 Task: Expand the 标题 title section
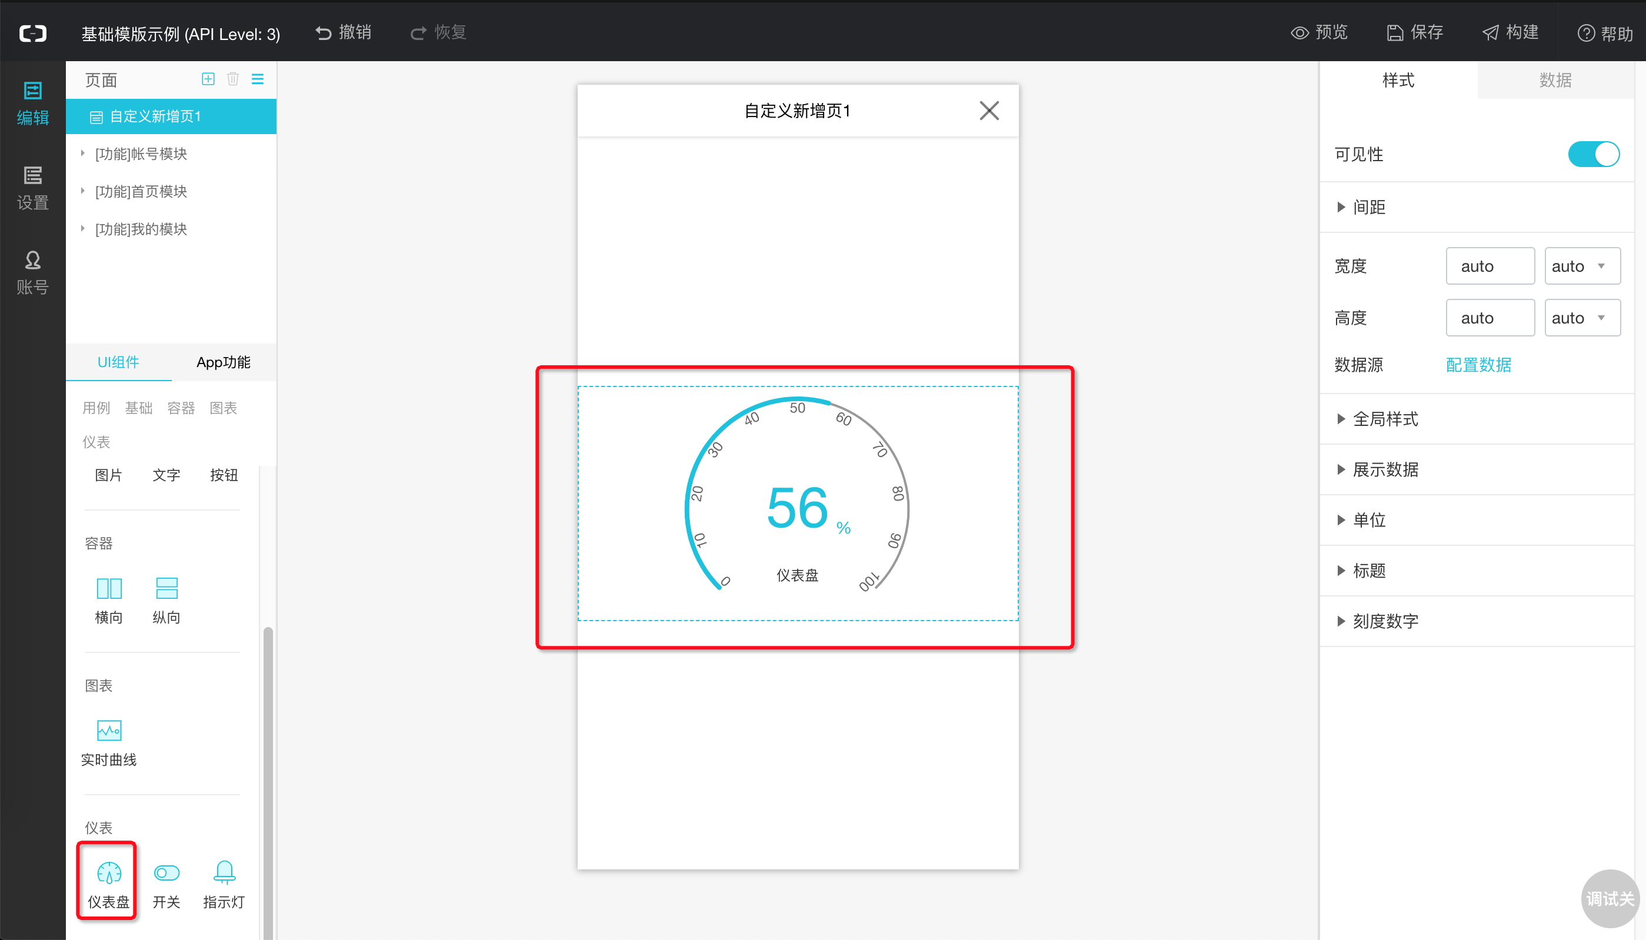point(1476,571)
